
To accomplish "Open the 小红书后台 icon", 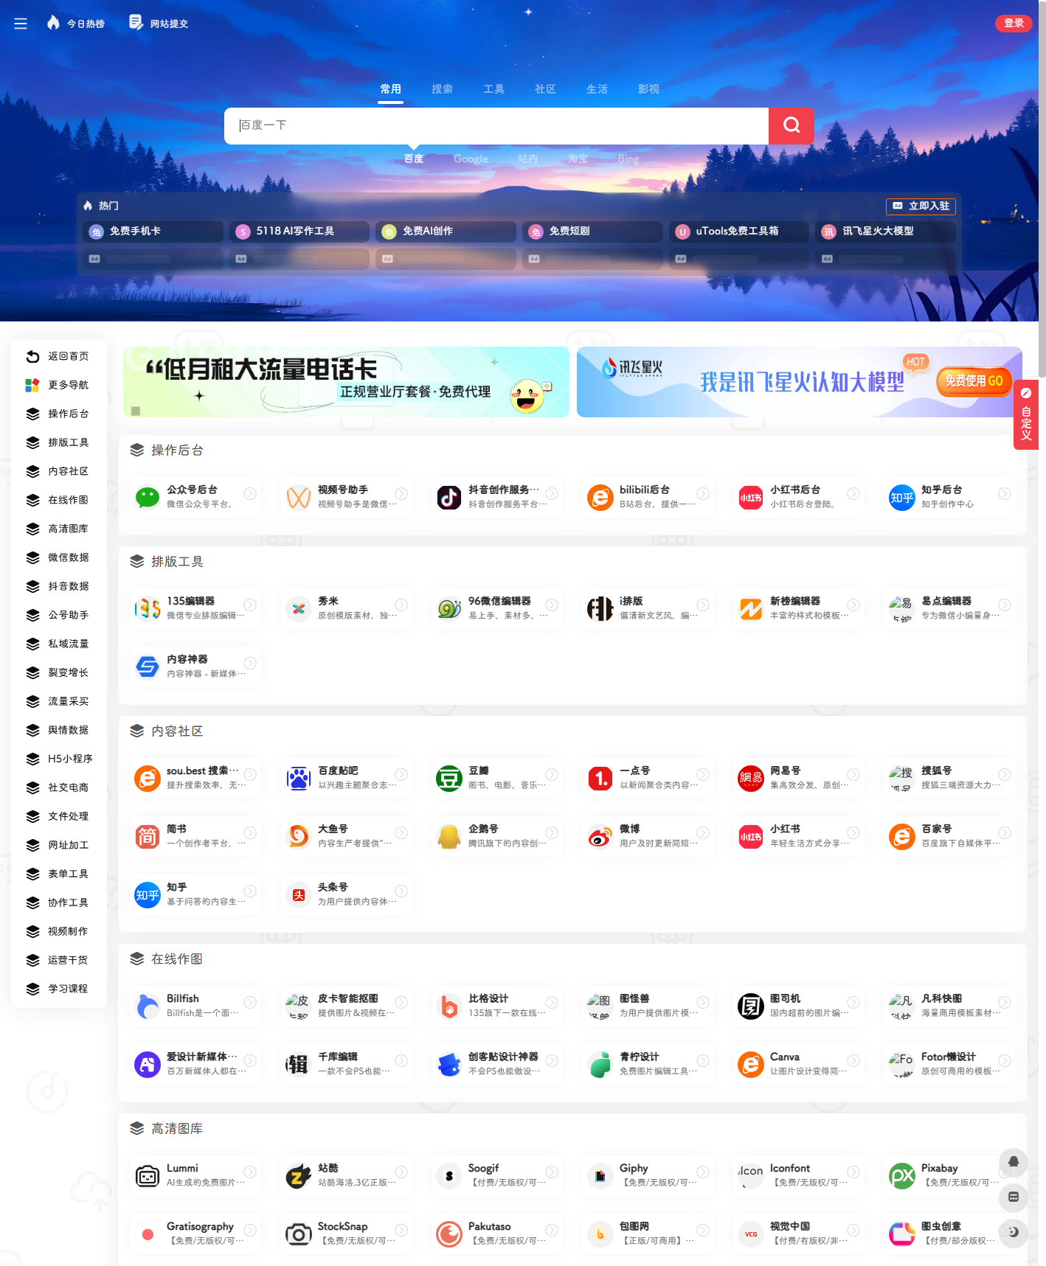I will 751,497.
